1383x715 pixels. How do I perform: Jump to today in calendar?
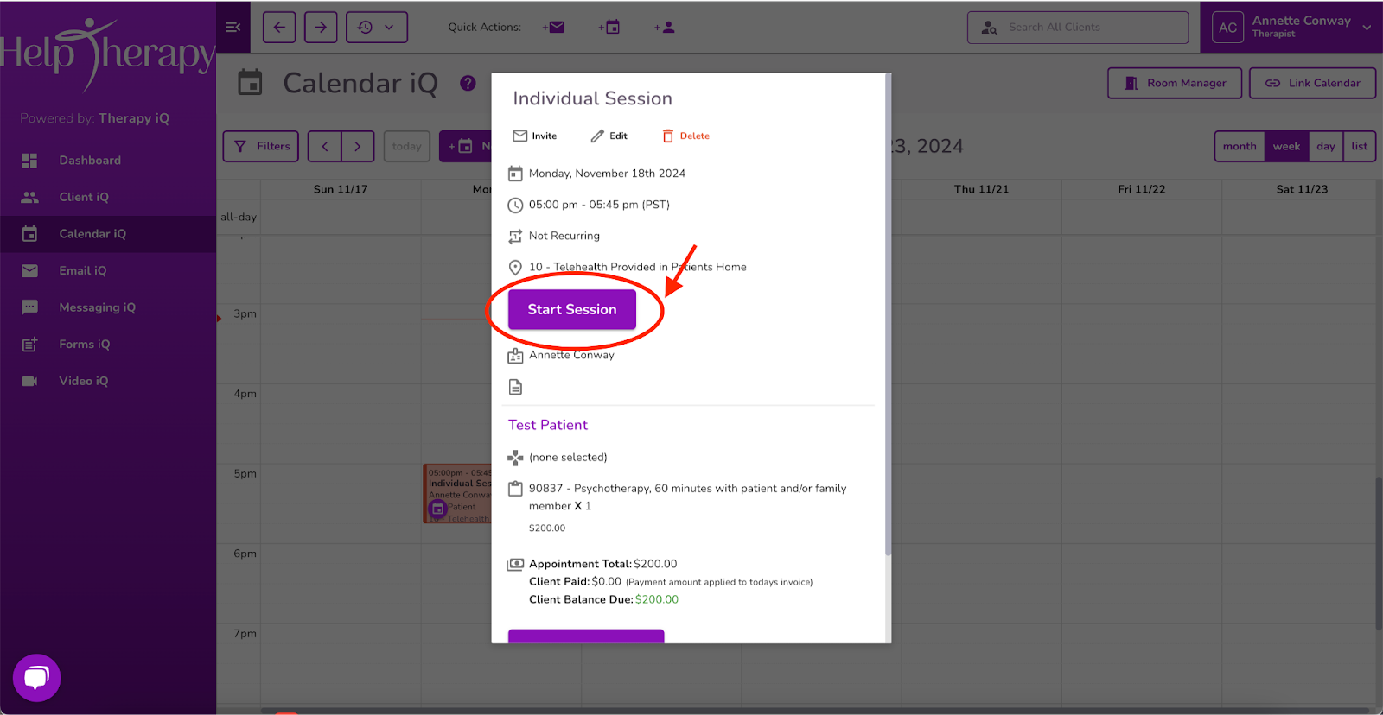406,146
